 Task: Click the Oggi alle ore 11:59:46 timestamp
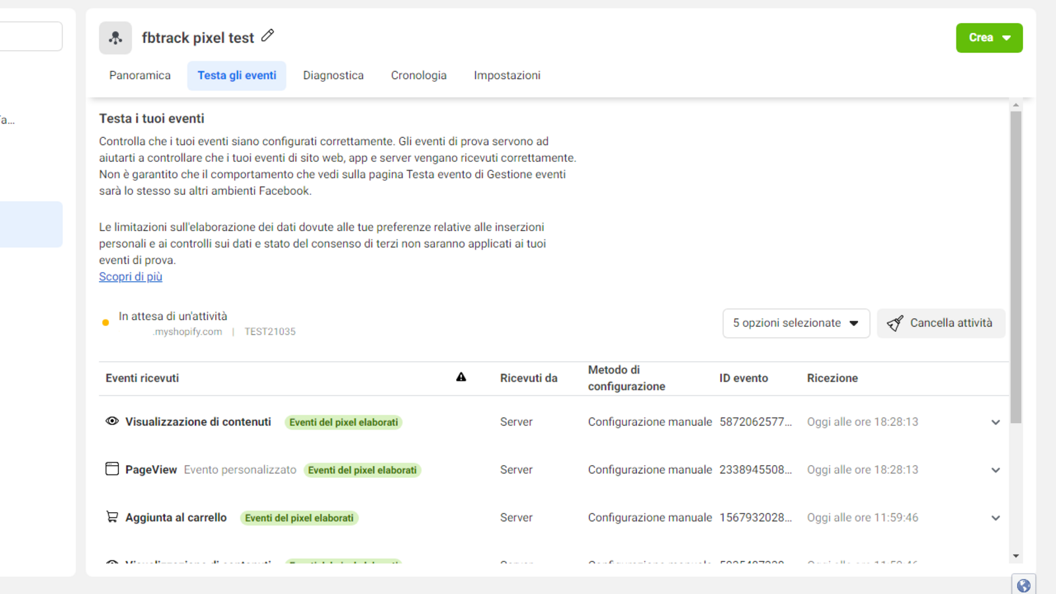(x=863, y=517)
